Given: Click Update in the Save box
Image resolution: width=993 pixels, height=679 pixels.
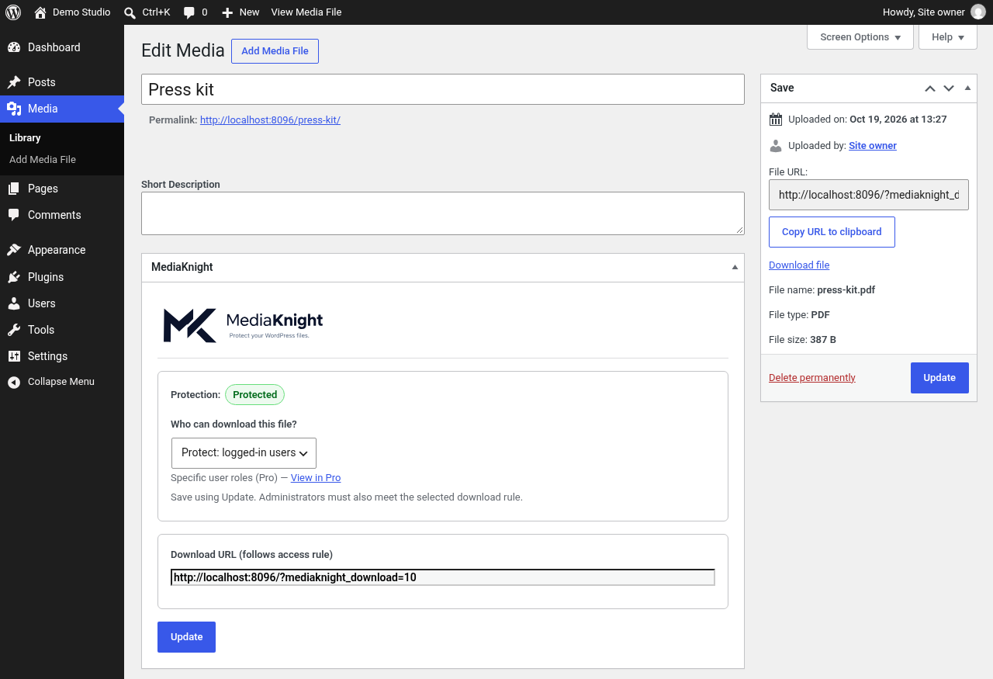Looking at the screenshot, I should coord(939,378).
